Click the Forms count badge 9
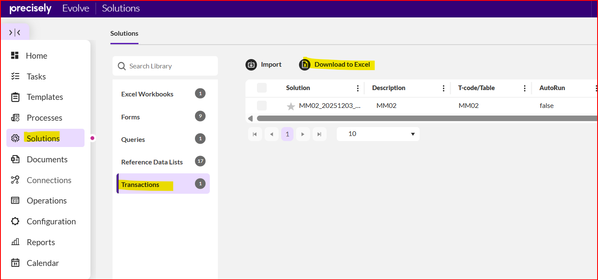The height and width of the screenshot is (280, 598). point(200,116)
